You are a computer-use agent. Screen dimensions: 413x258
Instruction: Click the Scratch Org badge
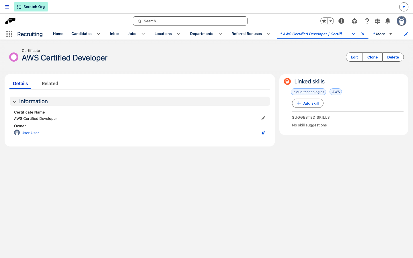pos(31,7)
